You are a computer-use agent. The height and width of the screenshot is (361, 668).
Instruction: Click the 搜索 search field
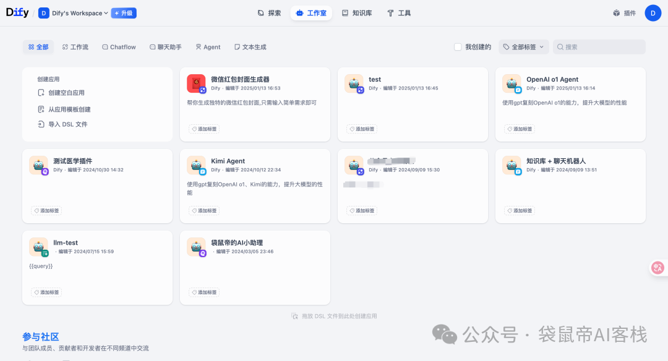pyautogui.click(x=599, y=46)
